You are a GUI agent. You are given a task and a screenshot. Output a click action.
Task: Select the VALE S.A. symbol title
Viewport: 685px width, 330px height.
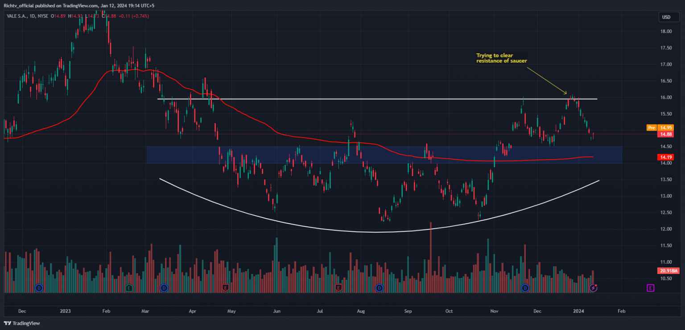pos(17,16)
